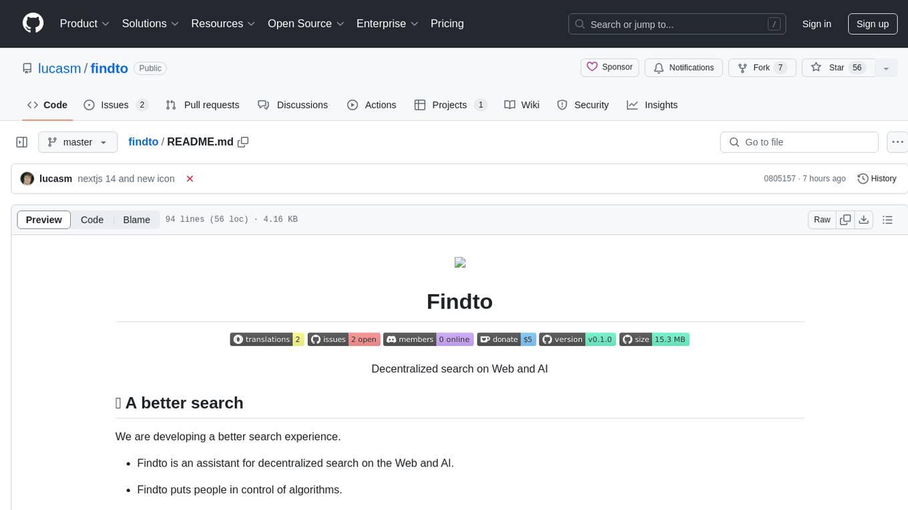This screenshot has width=908, height=510.
Task: Switch to the Security tab
Action: [x=583, y=105]
